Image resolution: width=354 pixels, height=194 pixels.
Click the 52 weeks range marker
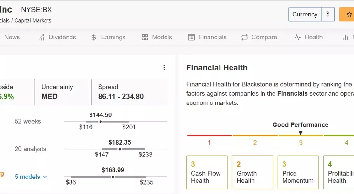101,122
